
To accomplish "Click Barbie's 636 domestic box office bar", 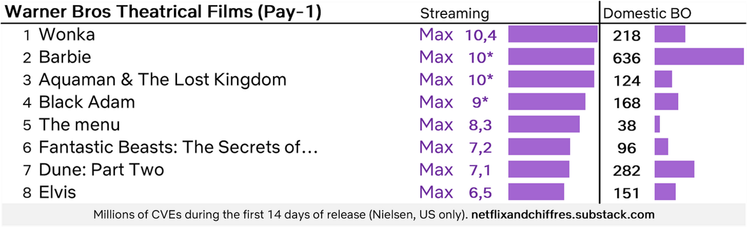I will click(699, 57).
